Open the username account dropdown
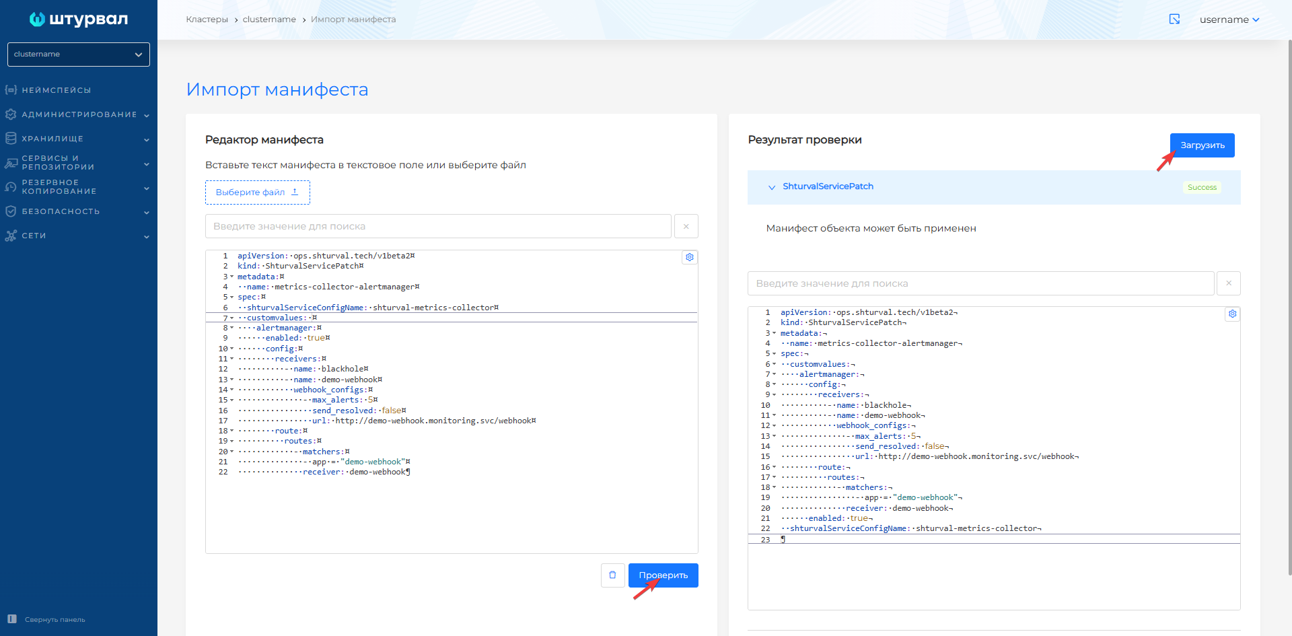 (x=1229, y=20)
